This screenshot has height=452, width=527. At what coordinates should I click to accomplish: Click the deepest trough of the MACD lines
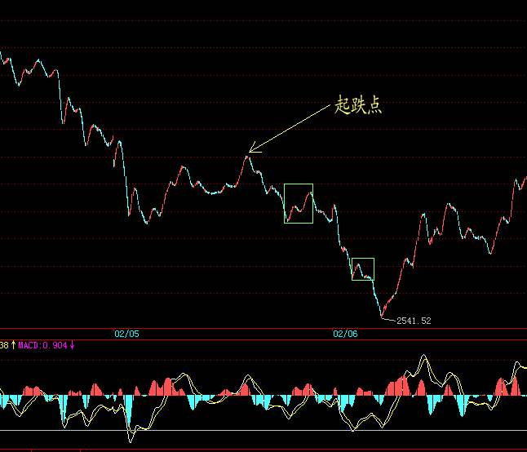click(x=130, y=440)
